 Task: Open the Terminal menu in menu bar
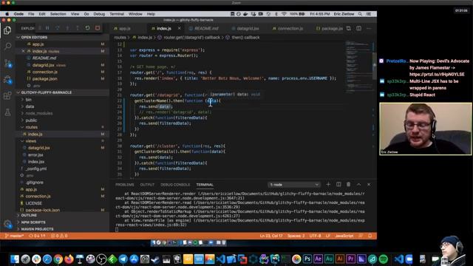117,14
